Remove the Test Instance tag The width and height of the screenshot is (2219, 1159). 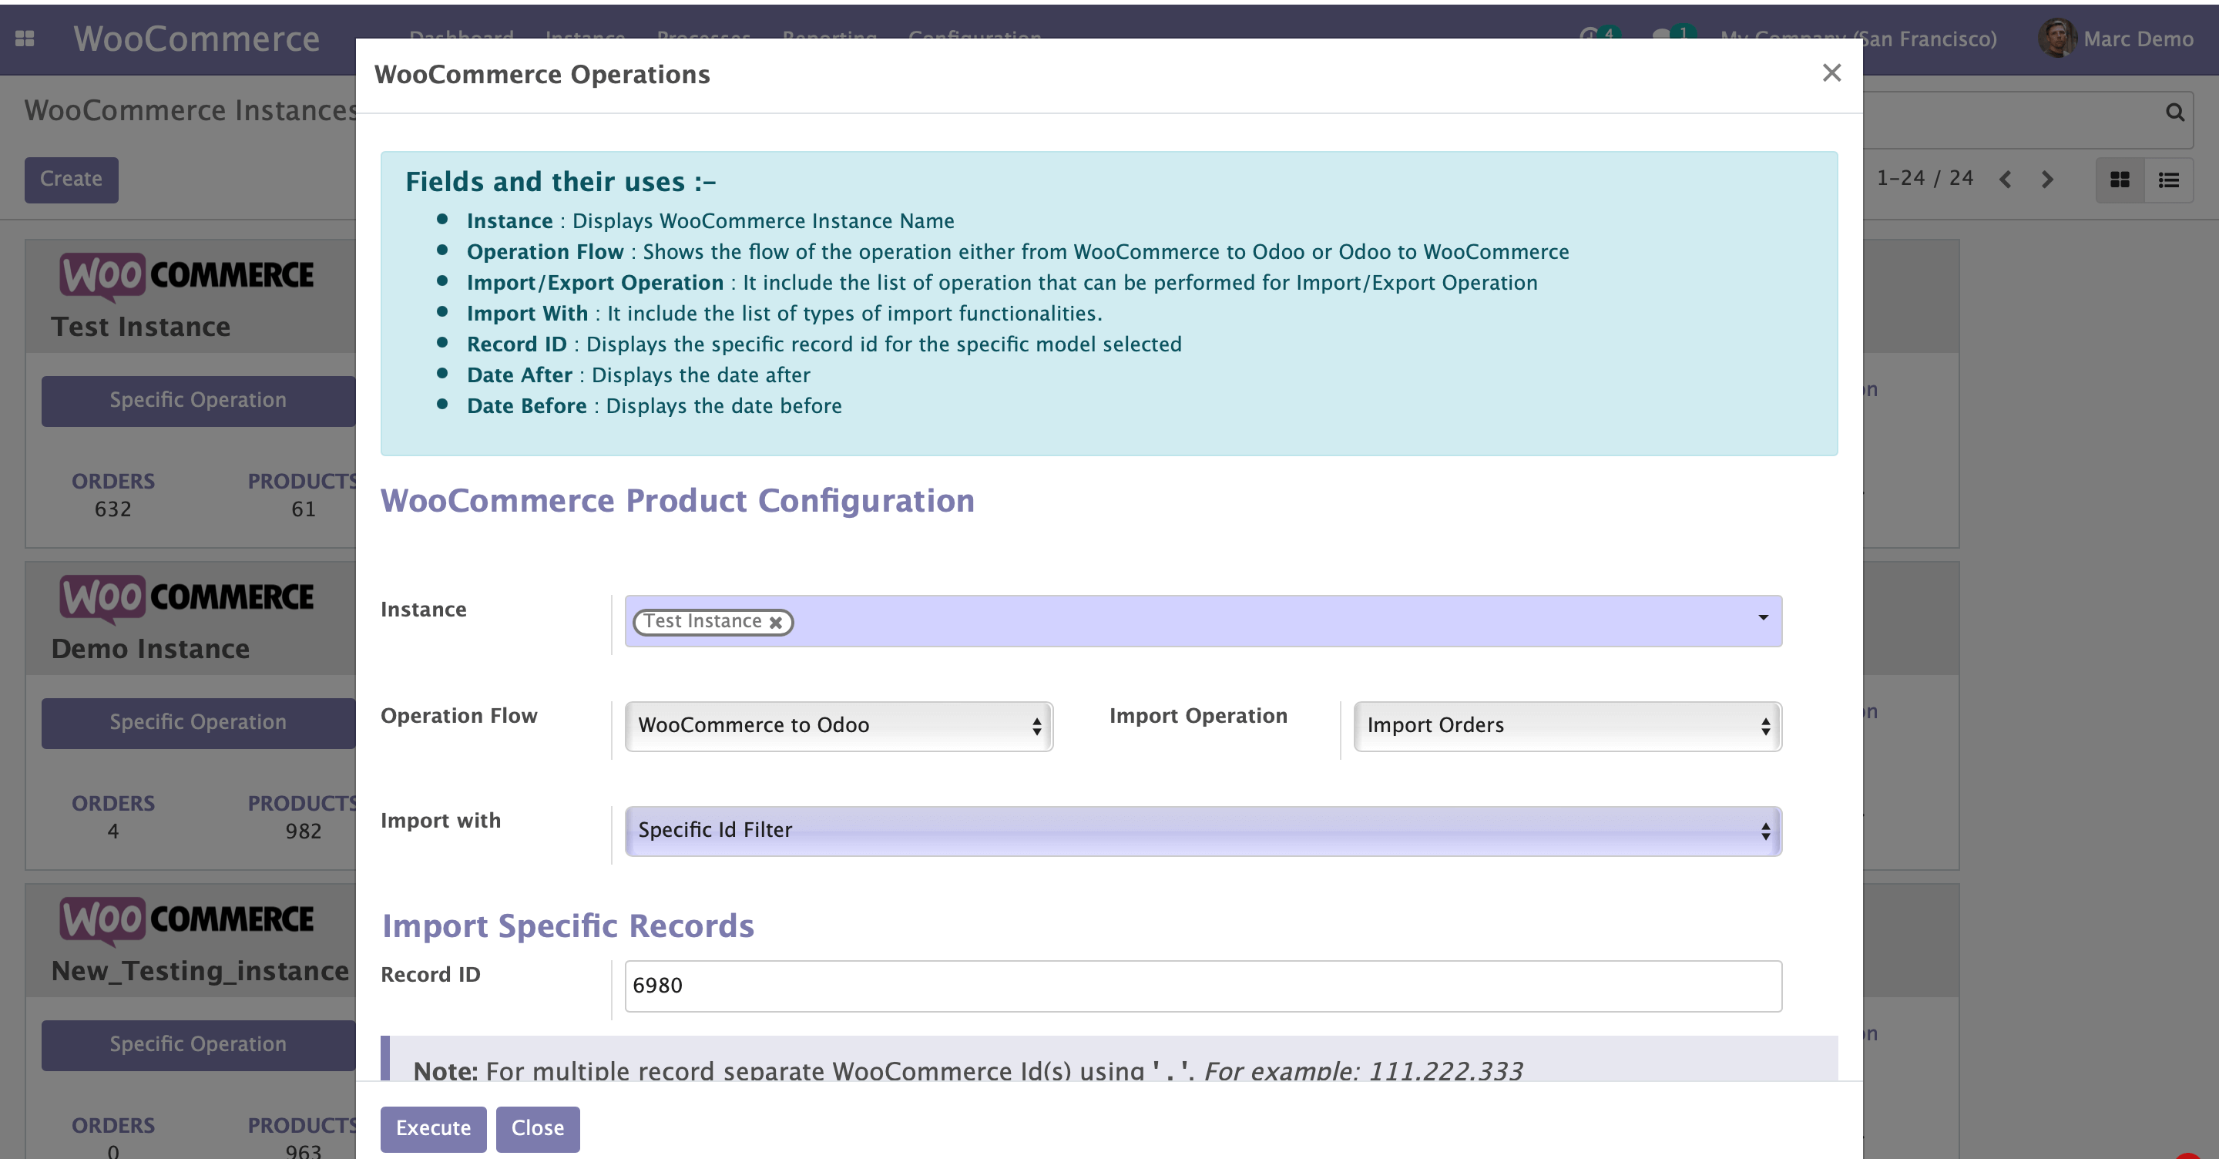pos(775,622)
